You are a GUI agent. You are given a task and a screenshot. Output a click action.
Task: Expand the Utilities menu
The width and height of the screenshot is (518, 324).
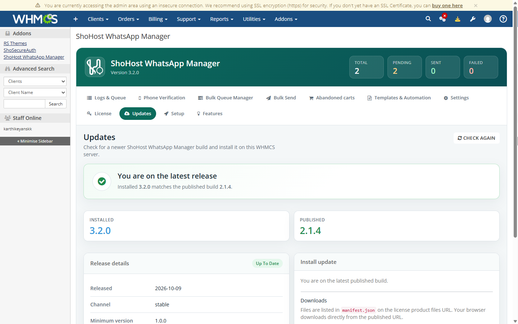point(254,19)
